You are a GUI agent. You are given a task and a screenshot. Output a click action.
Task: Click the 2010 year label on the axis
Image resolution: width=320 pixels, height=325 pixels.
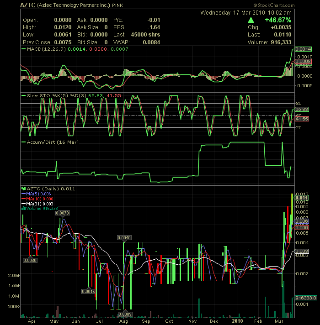click(237, 321)
